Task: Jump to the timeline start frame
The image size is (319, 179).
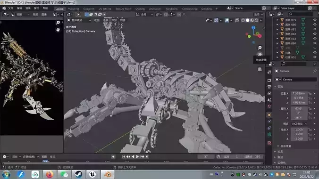Action: pyautogui.click(x=124, y=157)
